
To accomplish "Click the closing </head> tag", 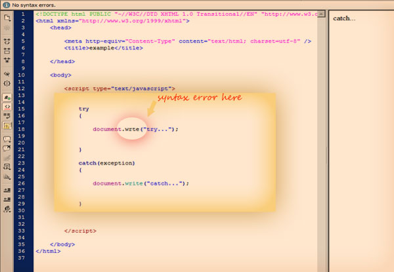I will tap(62, 62).
